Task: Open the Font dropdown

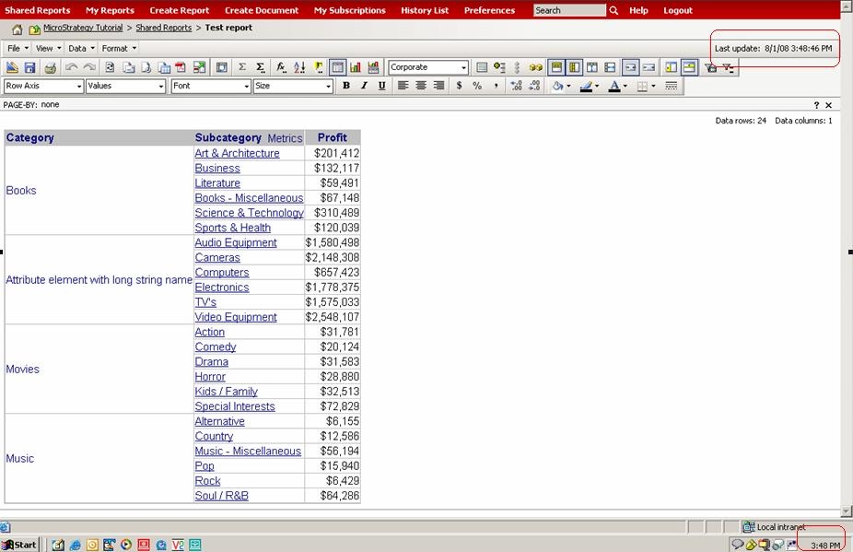Action: 211,86
